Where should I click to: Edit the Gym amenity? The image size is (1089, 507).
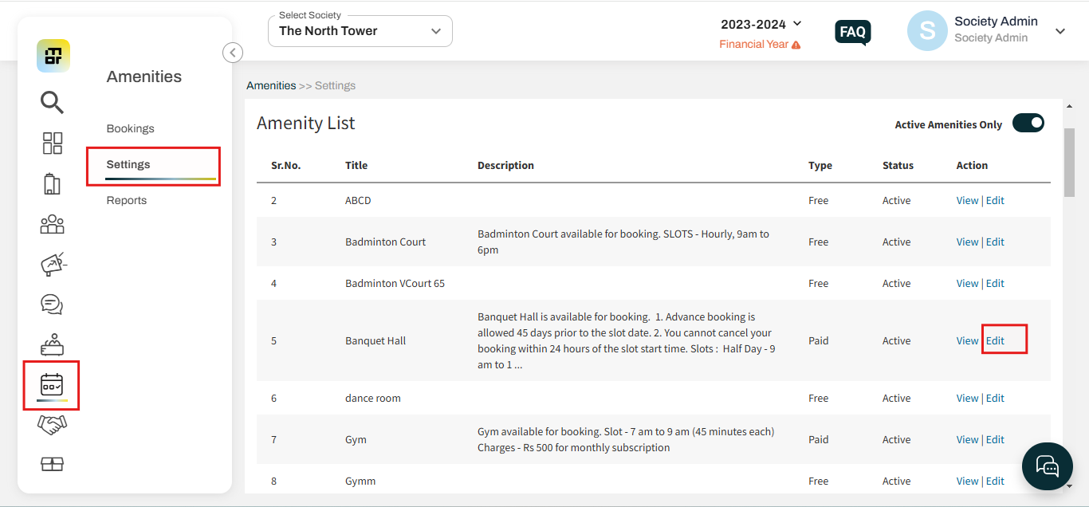[x=995, y=439]
